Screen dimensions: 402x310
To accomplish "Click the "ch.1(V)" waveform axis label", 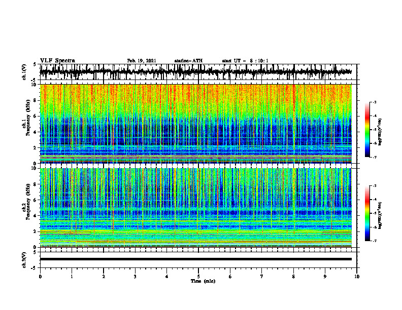I will tap(24, 72).
